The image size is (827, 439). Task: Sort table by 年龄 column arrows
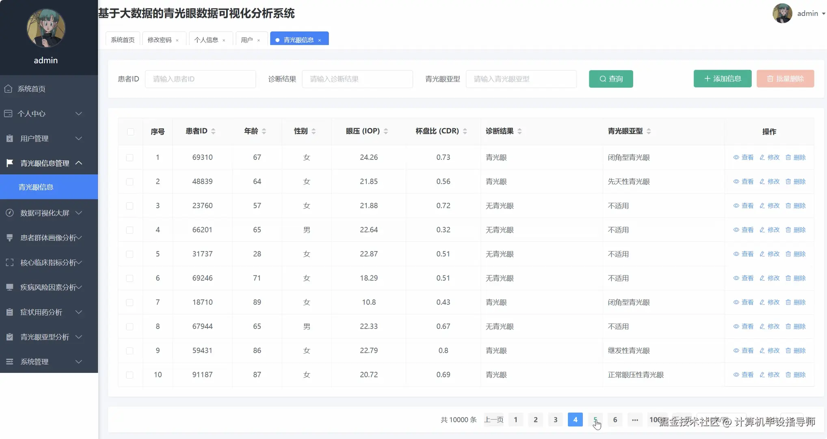click(264, 131)
